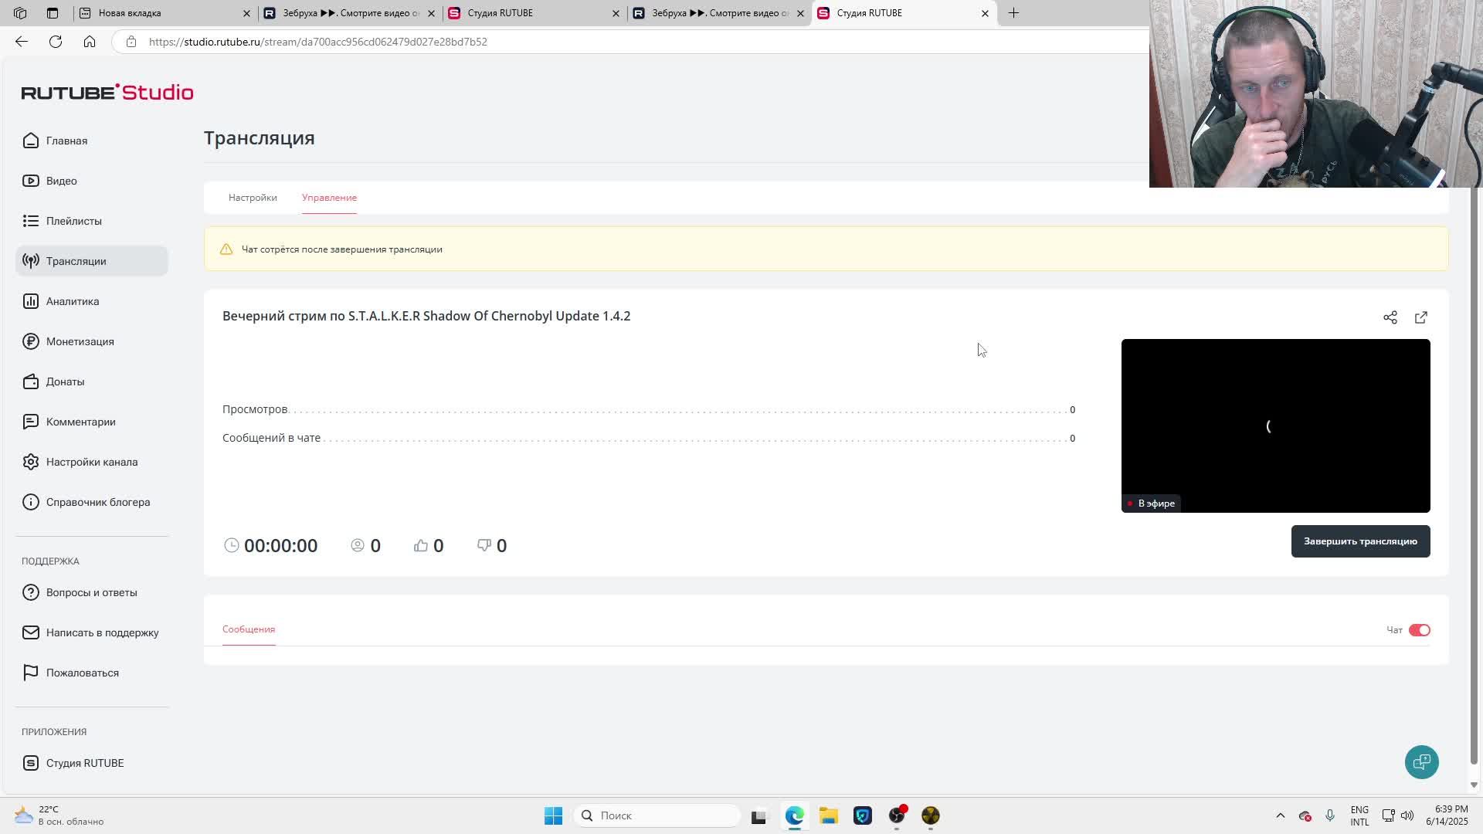Open the OBS taskbar icon
1483x834 pixels.
[897, 815]
